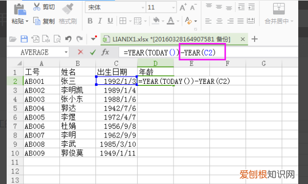Screen dimensions: 308x184
Task: Click cell with date 1956/9/8
Action: click(x=117, y=126)
